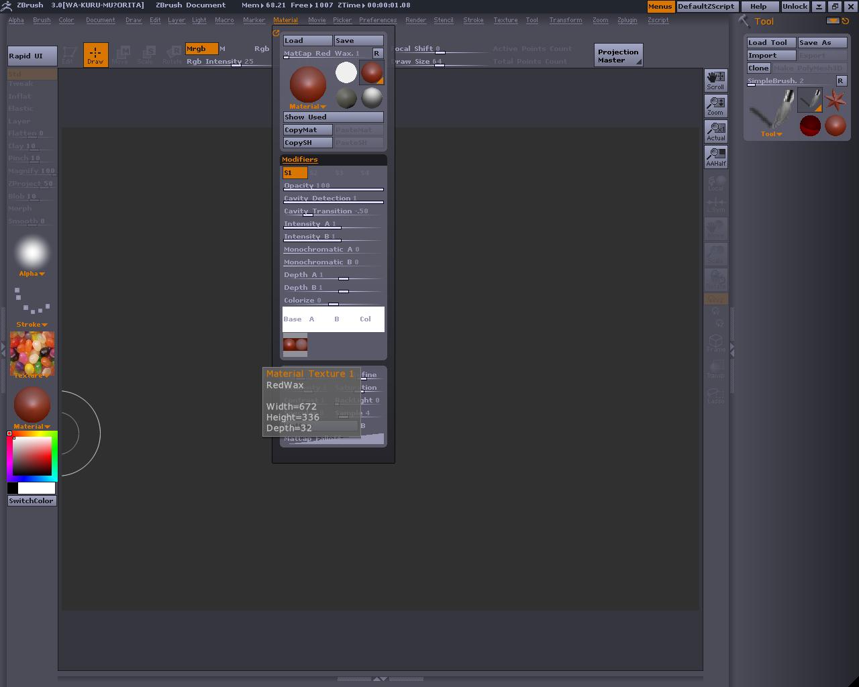The image size is (859, 687).
Task: Select the black secondary color swatch
Action: tap(13, 488)
